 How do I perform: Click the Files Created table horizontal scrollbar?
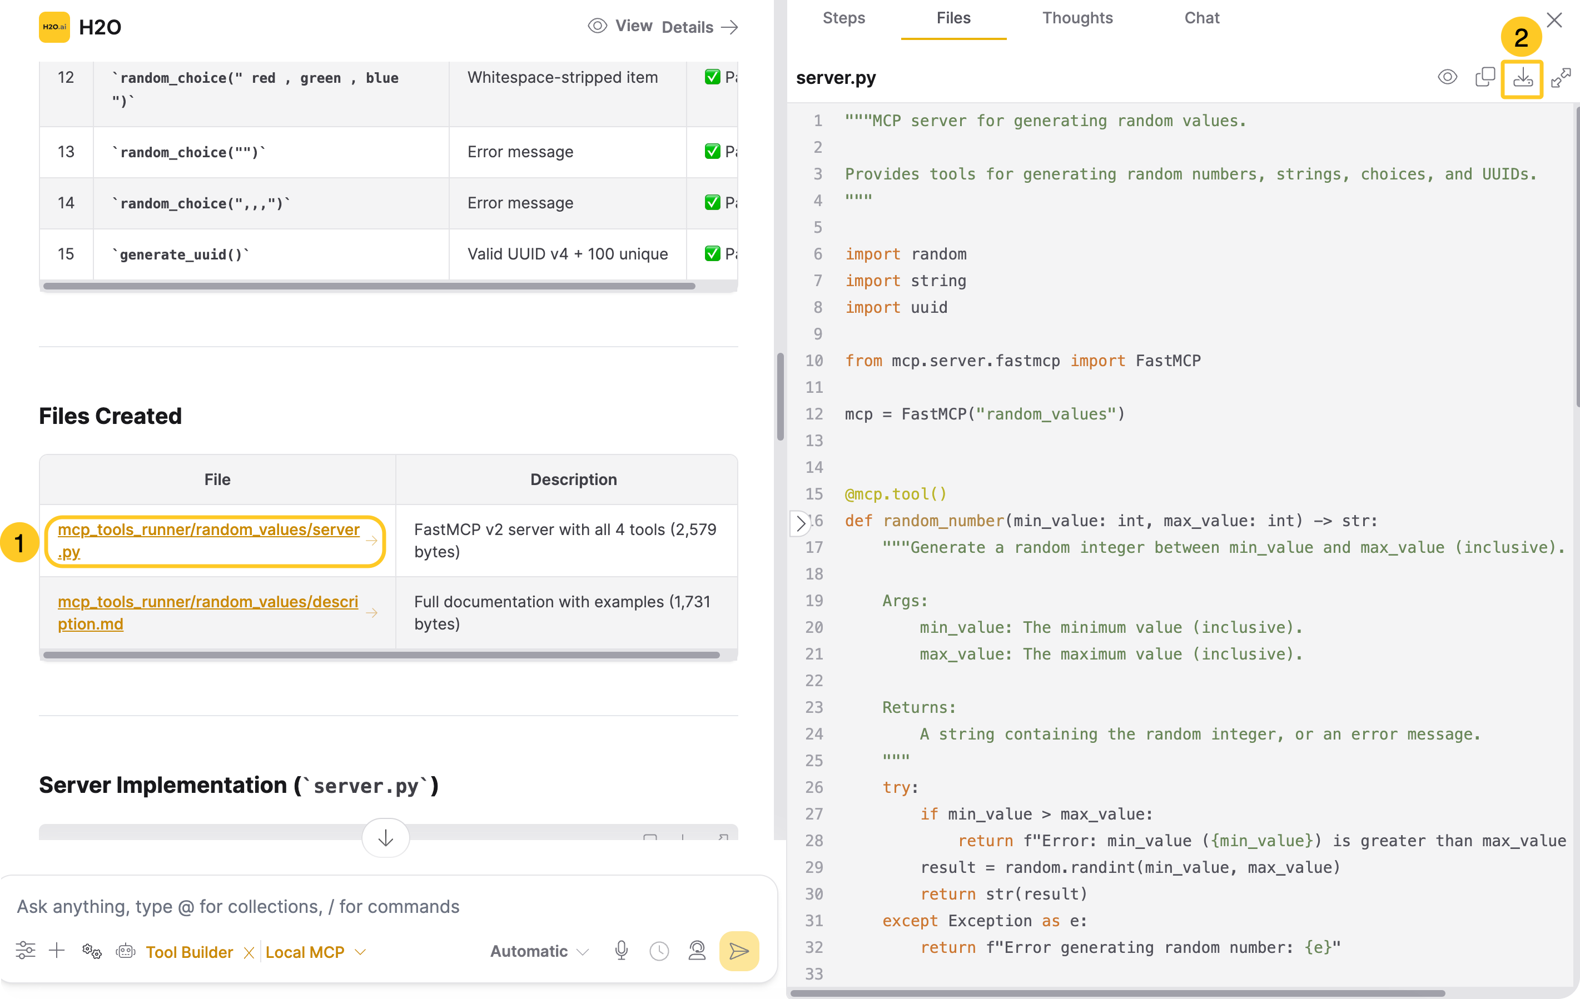(x=381, y=655)
